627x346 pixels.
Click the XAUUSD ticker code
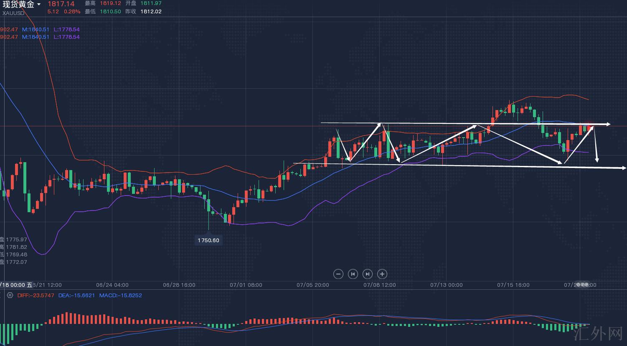[x=13, y=13]
